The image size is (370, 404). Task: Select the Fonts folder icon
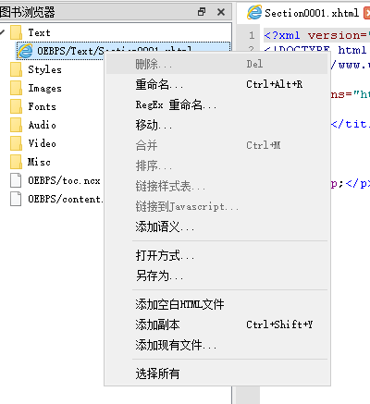tap(16, 106)
